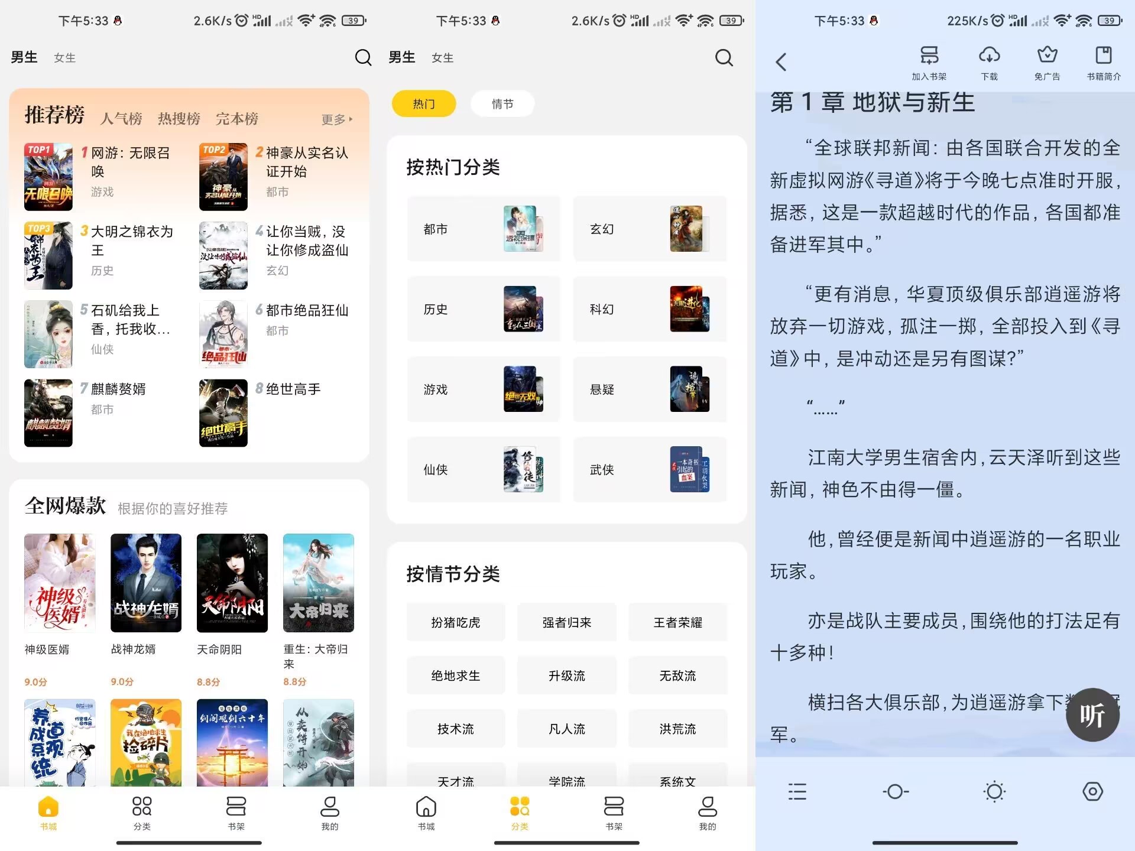Viewport: 1135px width, 851px height.
Task: Tap the 扮猪吃虎 plot tag
Action: pos(456,622)
